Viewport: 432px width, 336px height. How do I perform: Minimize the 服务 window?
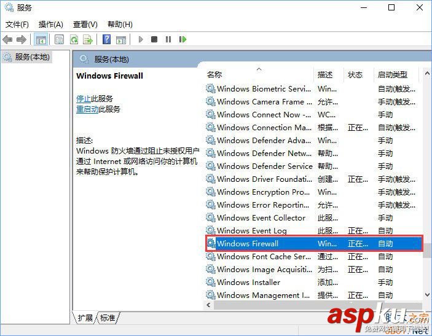click(364, 7)
